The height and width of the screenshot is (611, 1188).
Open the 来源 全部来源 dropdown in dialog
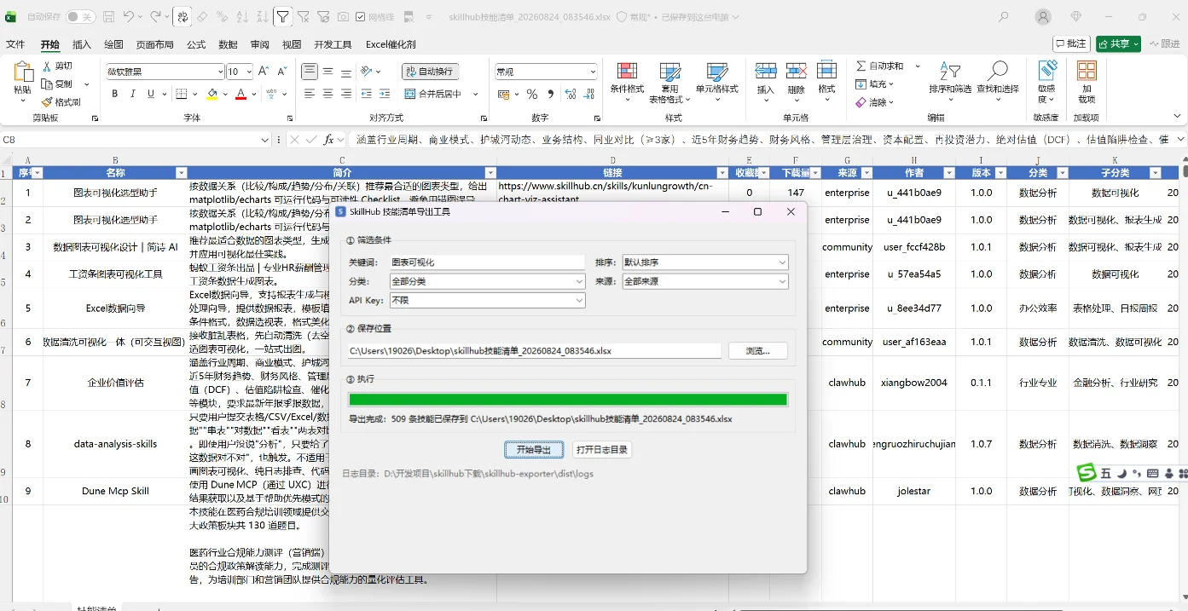click(x=704, y=281)
